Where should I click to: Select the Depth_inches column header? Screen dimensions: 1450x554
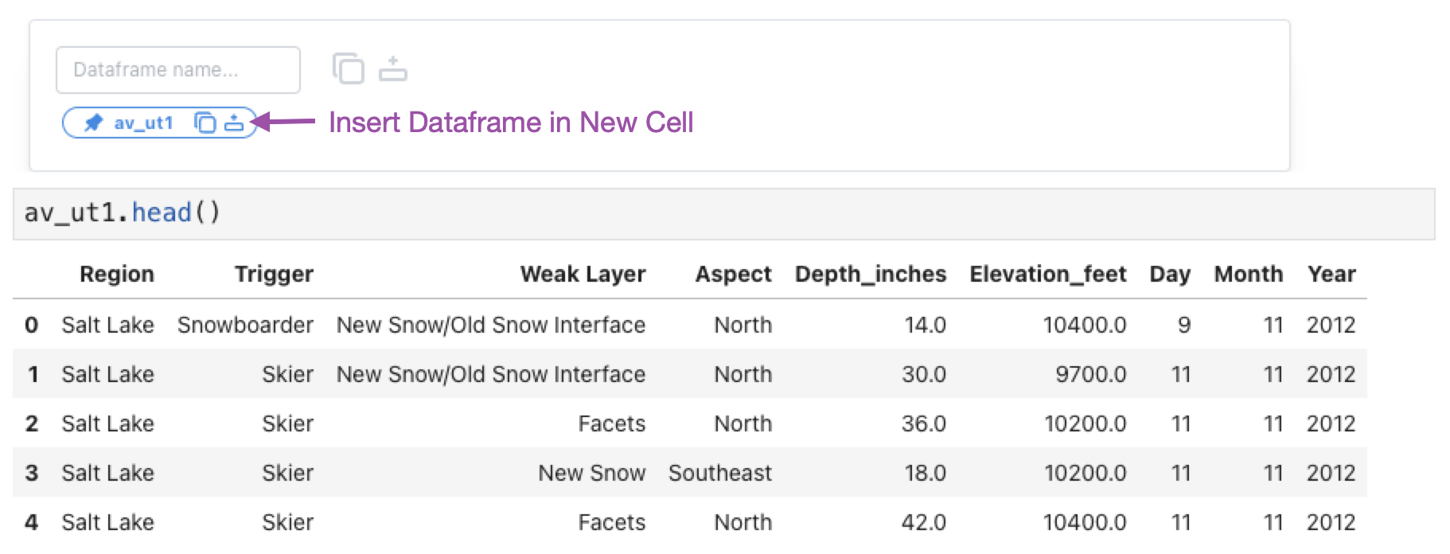[x=871, y=274]
